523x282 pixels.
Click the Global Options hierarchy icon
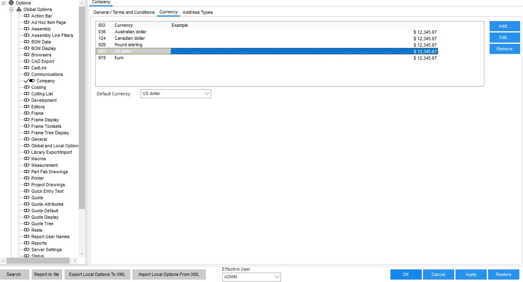(19, 9)
